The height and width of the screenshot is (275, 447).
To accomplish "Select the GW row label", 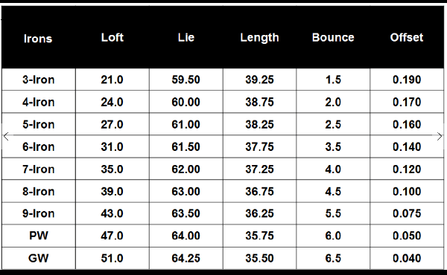I will (x=39, y=258).
